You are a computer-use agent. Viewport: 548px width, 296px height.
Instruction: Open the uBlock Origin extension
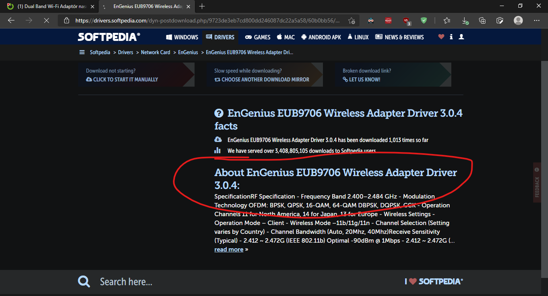[x=406, y=20]
